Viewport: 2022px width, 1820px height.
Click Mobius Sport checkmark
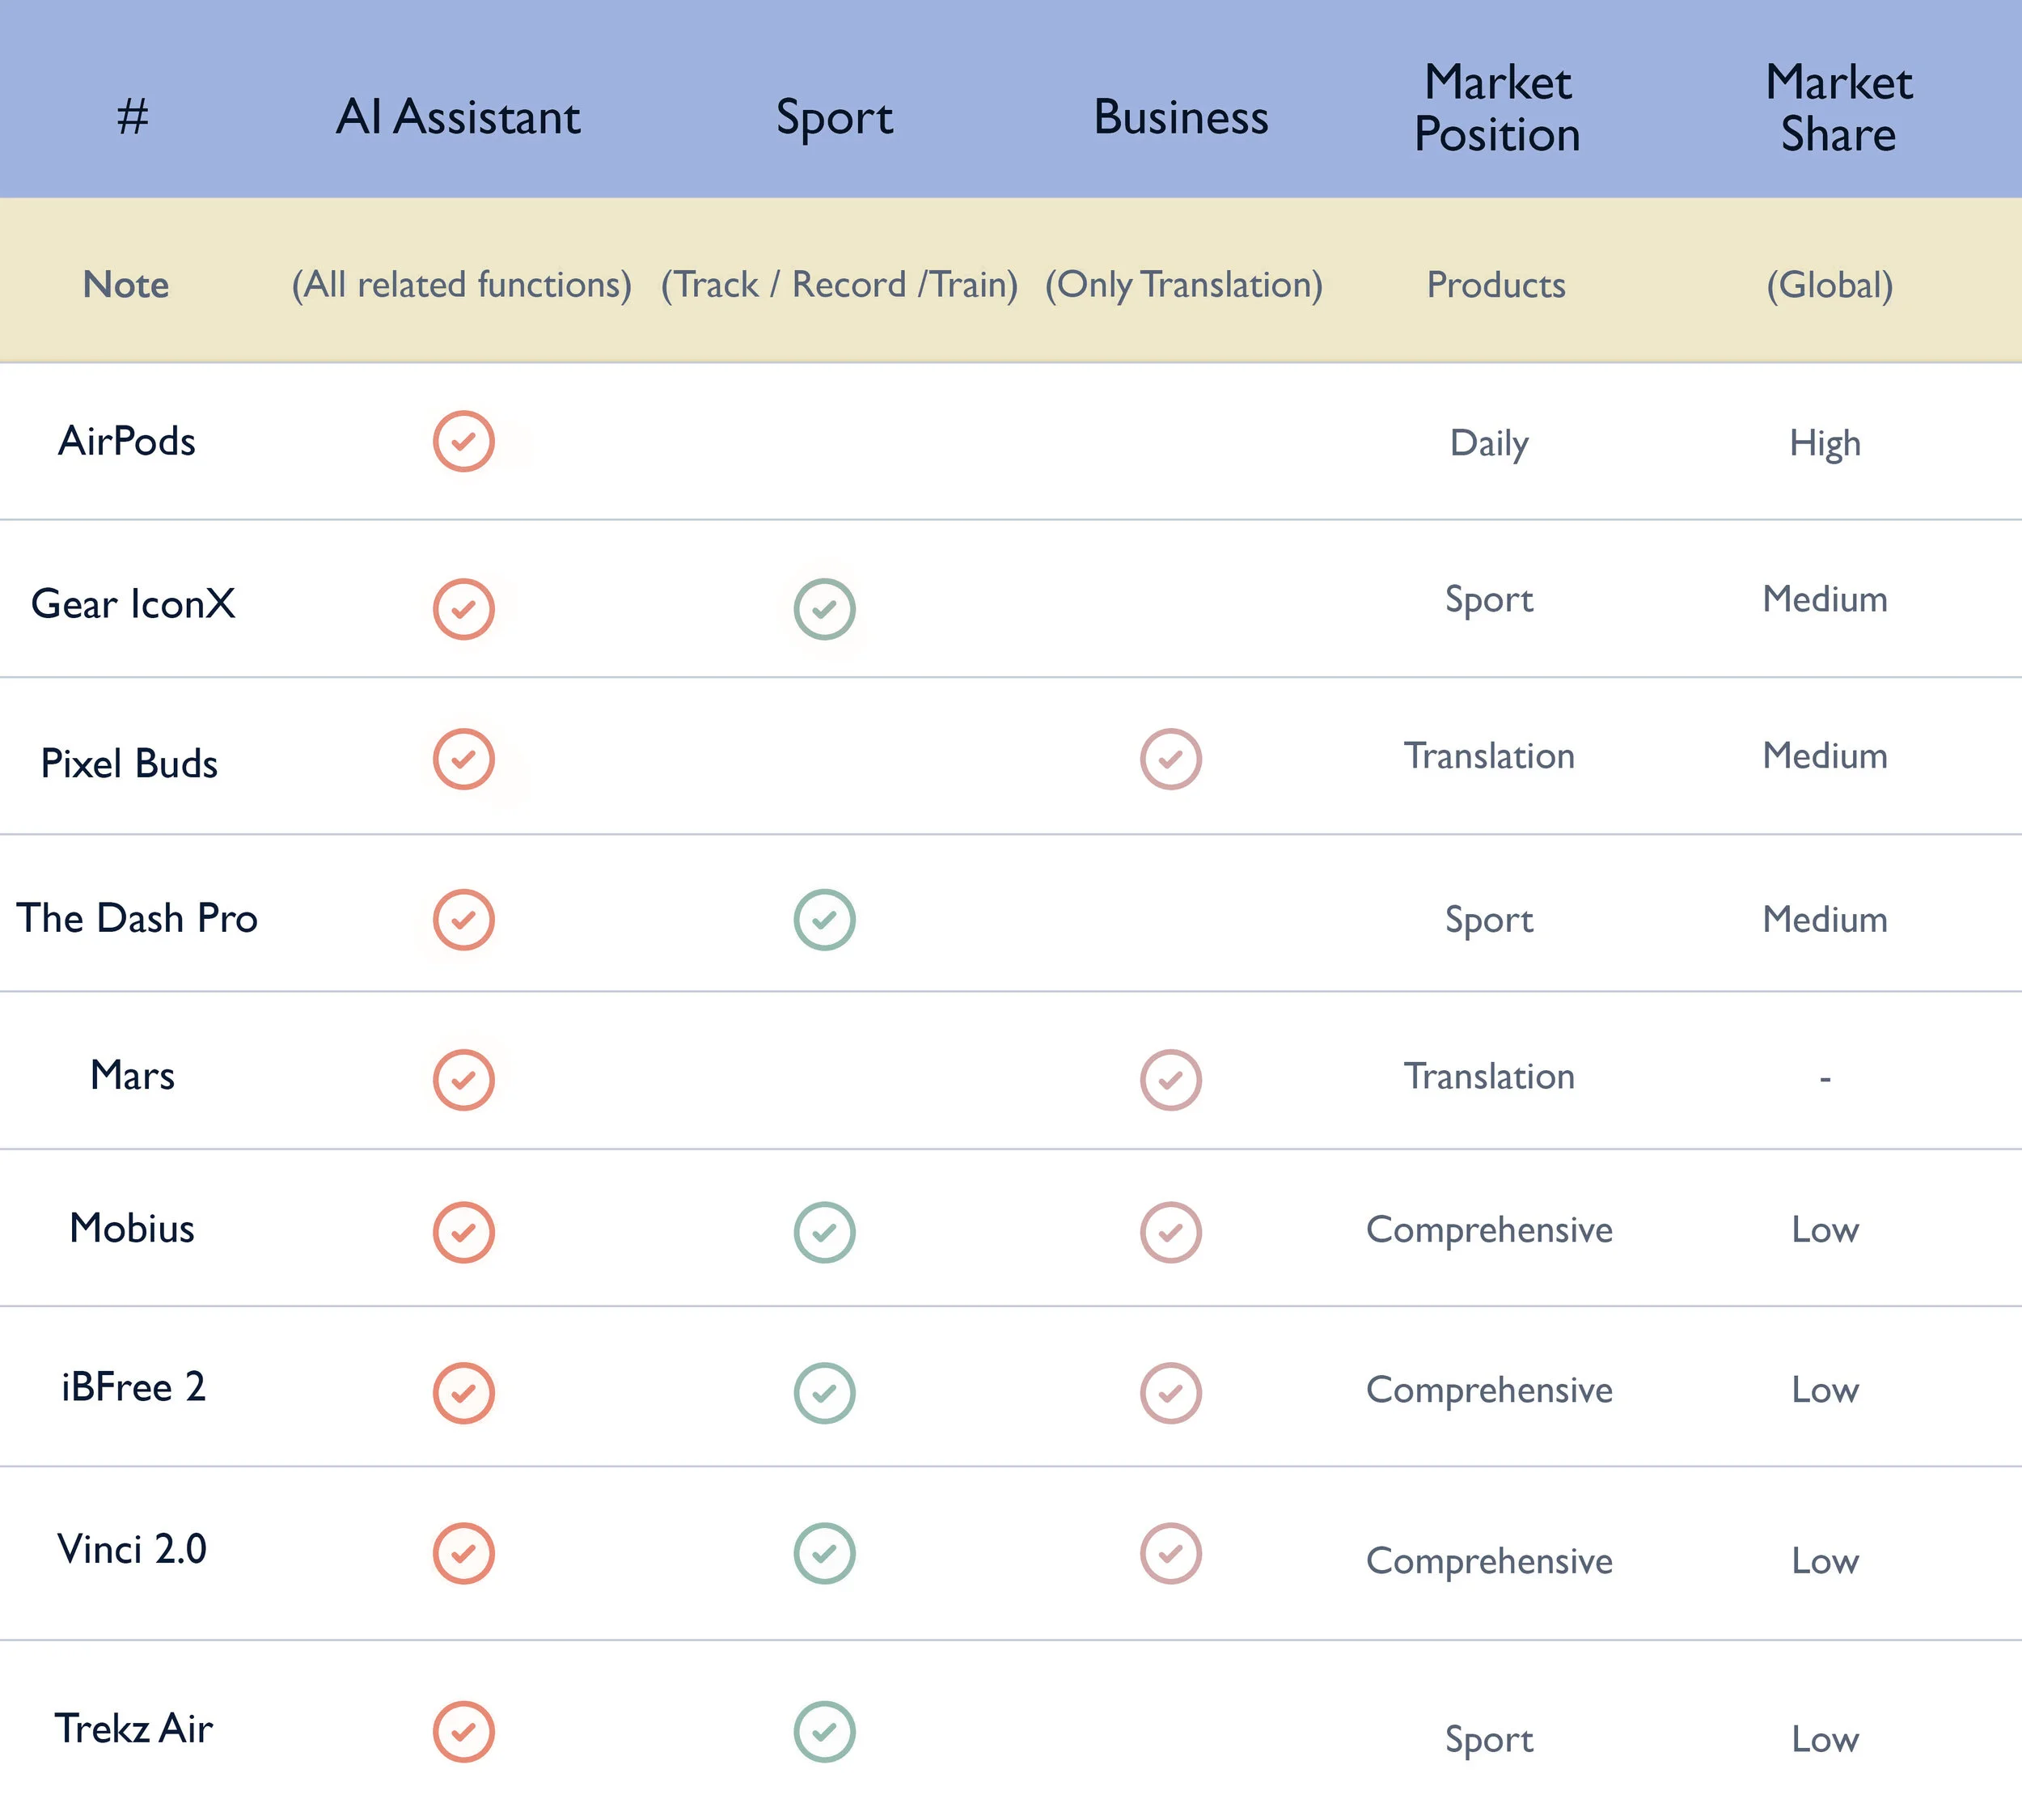tap(824, 1232)
